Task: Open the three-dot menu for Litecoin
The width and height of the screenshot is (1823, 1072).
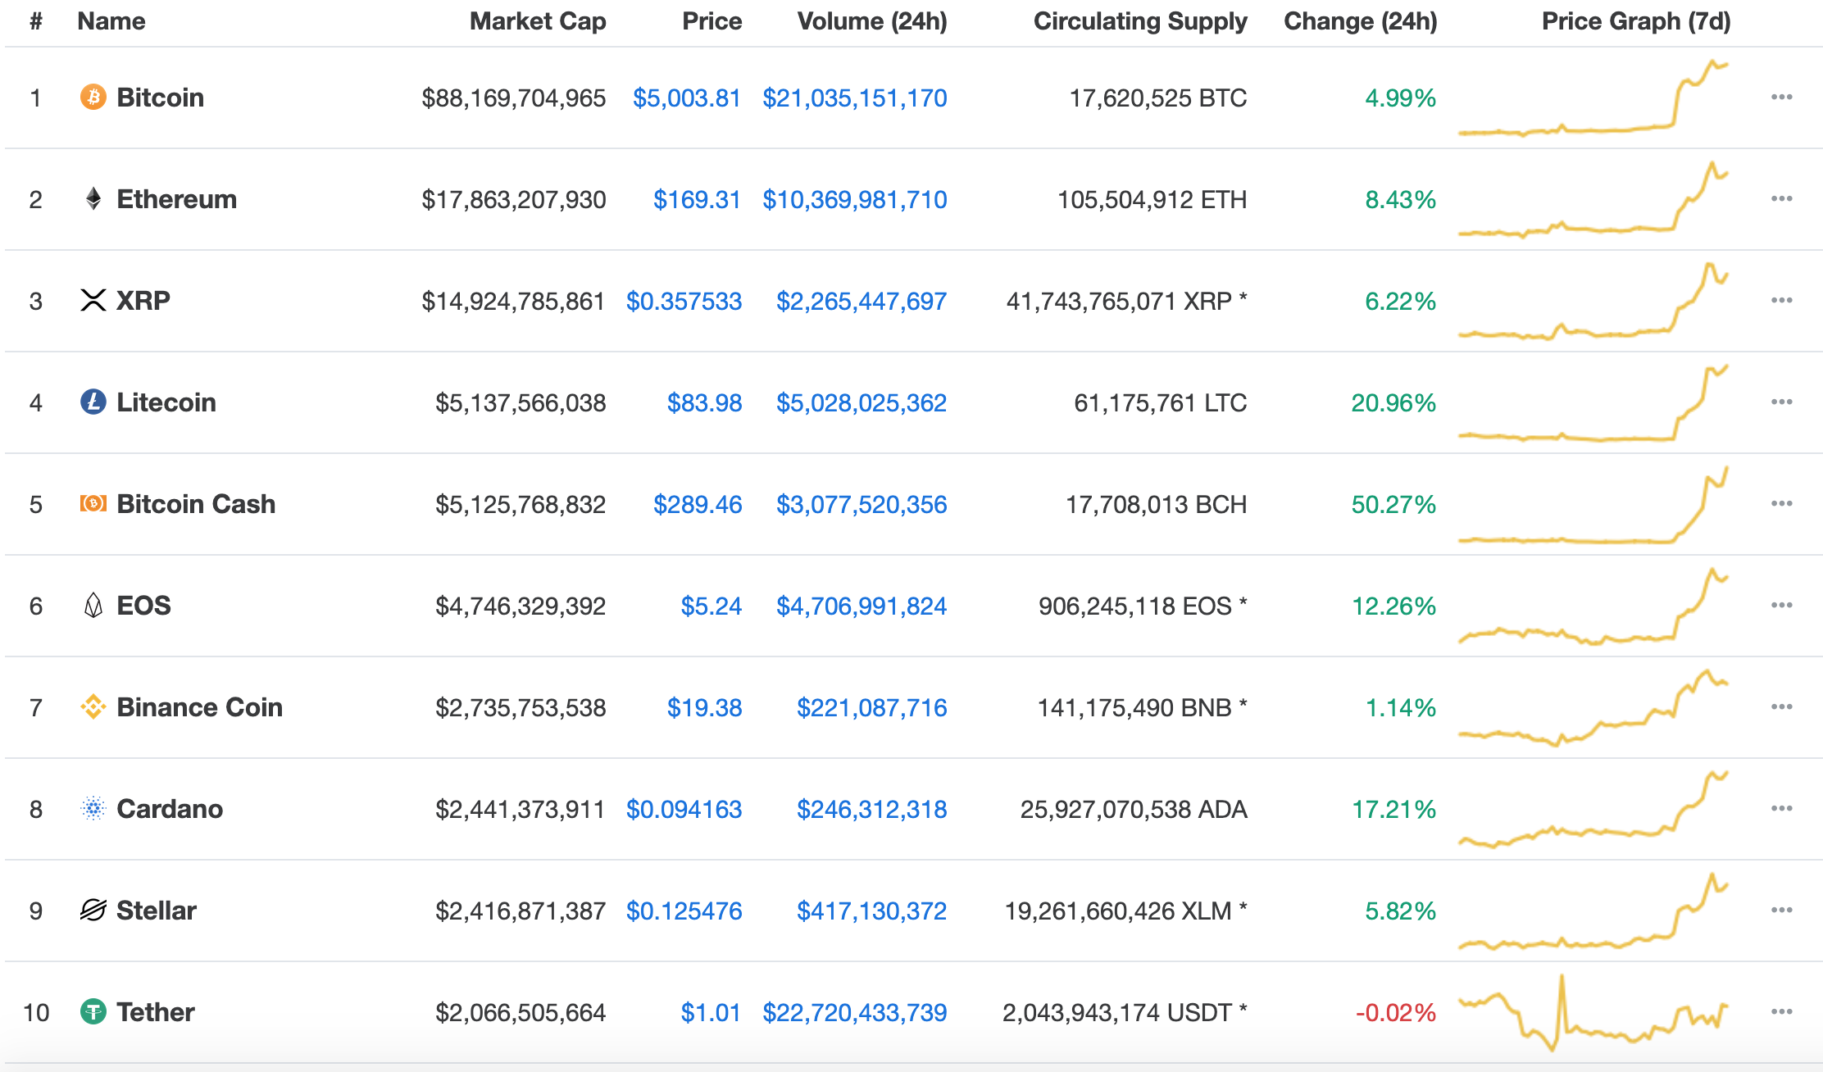Action: [1781, 402]
